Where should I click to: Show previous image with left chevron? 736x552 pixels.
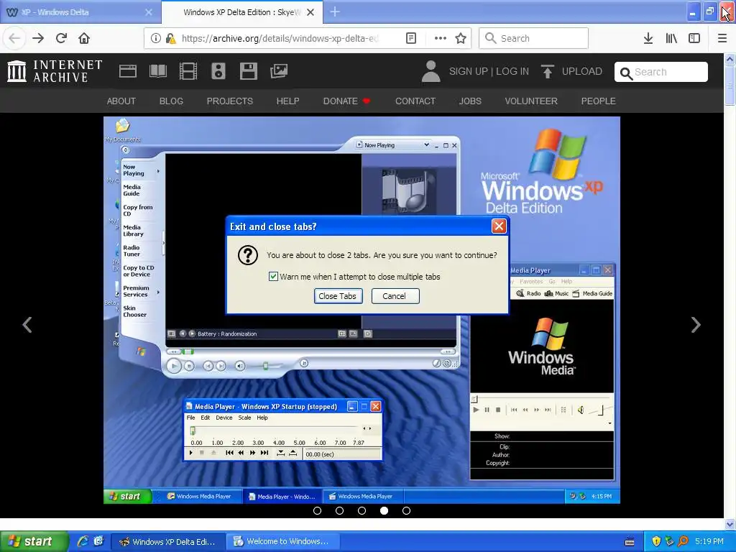(x=27, y=324)
